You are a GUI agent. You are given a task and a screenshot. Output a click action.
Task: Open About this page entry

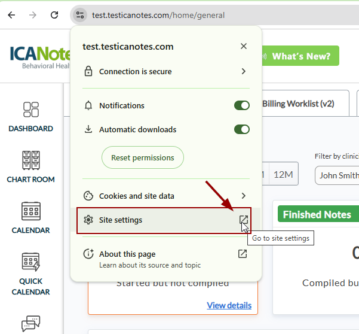pos(166,259)
